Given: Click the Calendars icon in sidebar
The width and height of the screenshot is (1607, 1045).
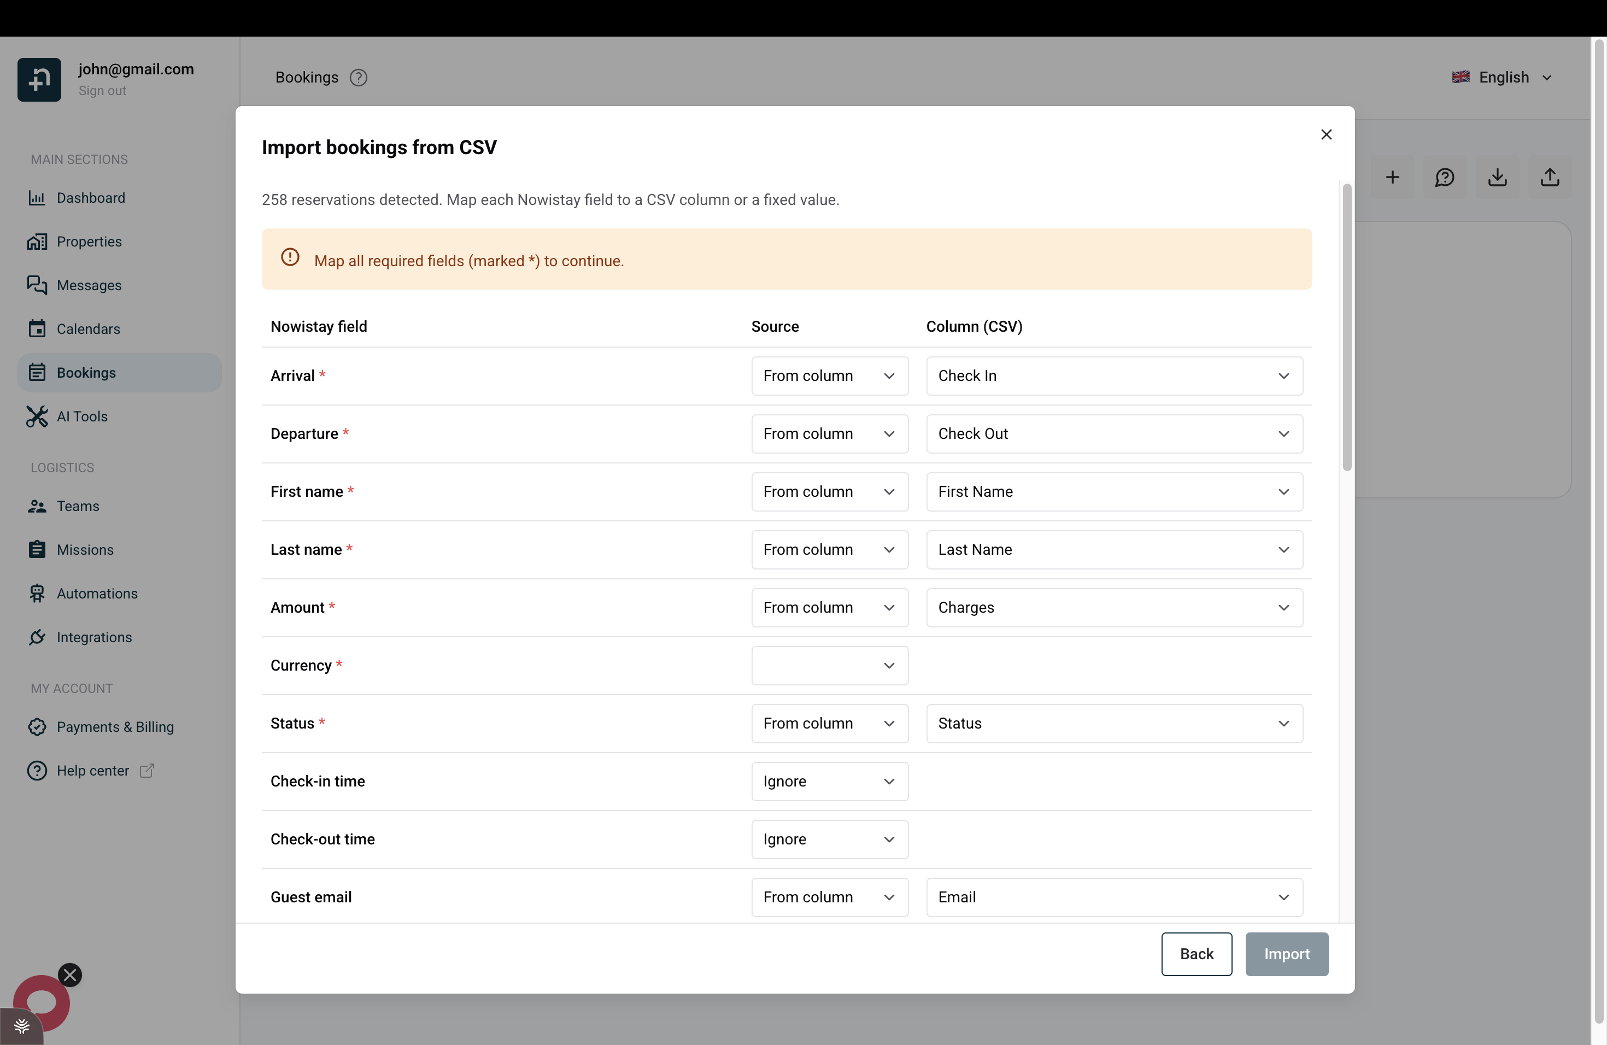Looking at the screenshot, I should coord(37,329).
